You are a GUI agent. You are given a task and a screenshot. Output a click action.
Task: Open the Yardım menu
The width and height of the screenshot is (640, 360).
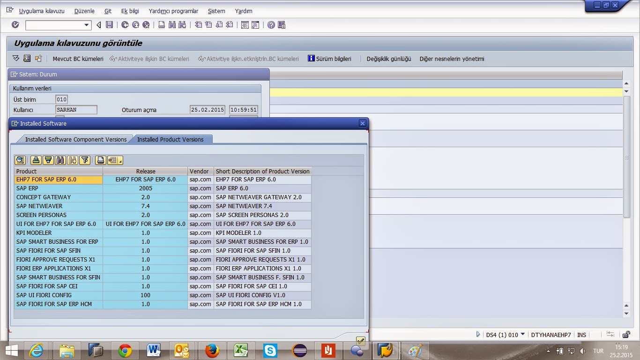point(243,11)
